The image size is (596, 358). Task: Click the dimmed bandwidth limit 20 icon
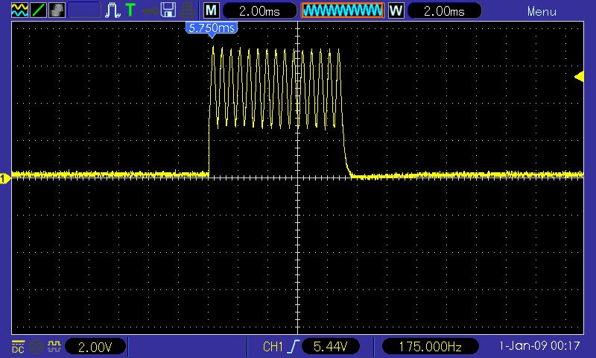coord(37,346)
